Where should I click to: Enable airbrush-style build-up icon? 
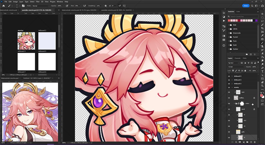tap(85, 6)
